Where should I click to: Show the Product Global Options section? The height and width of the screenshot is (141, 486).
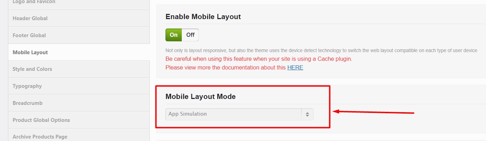click(41, 120)
